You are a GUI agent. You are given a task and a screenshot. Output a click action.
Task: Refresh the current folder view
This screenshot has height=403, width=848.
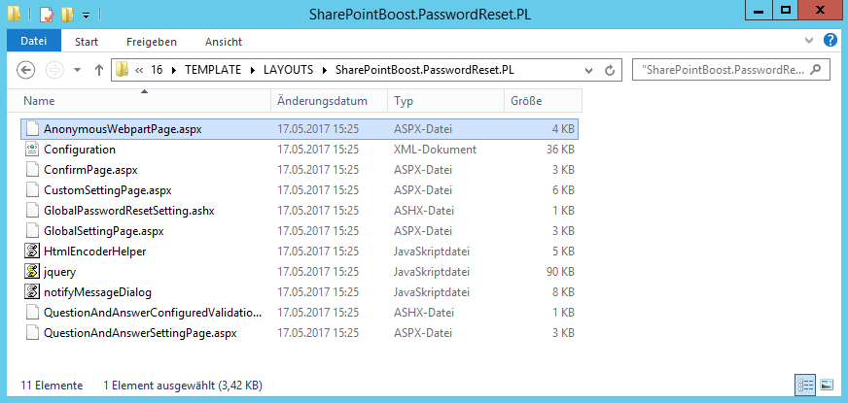pos(610,70)
